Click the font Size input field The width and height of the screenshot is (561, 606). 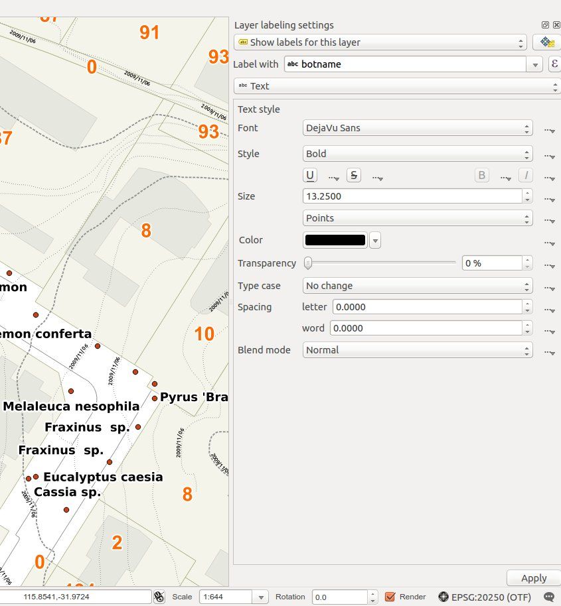(412, 196)
